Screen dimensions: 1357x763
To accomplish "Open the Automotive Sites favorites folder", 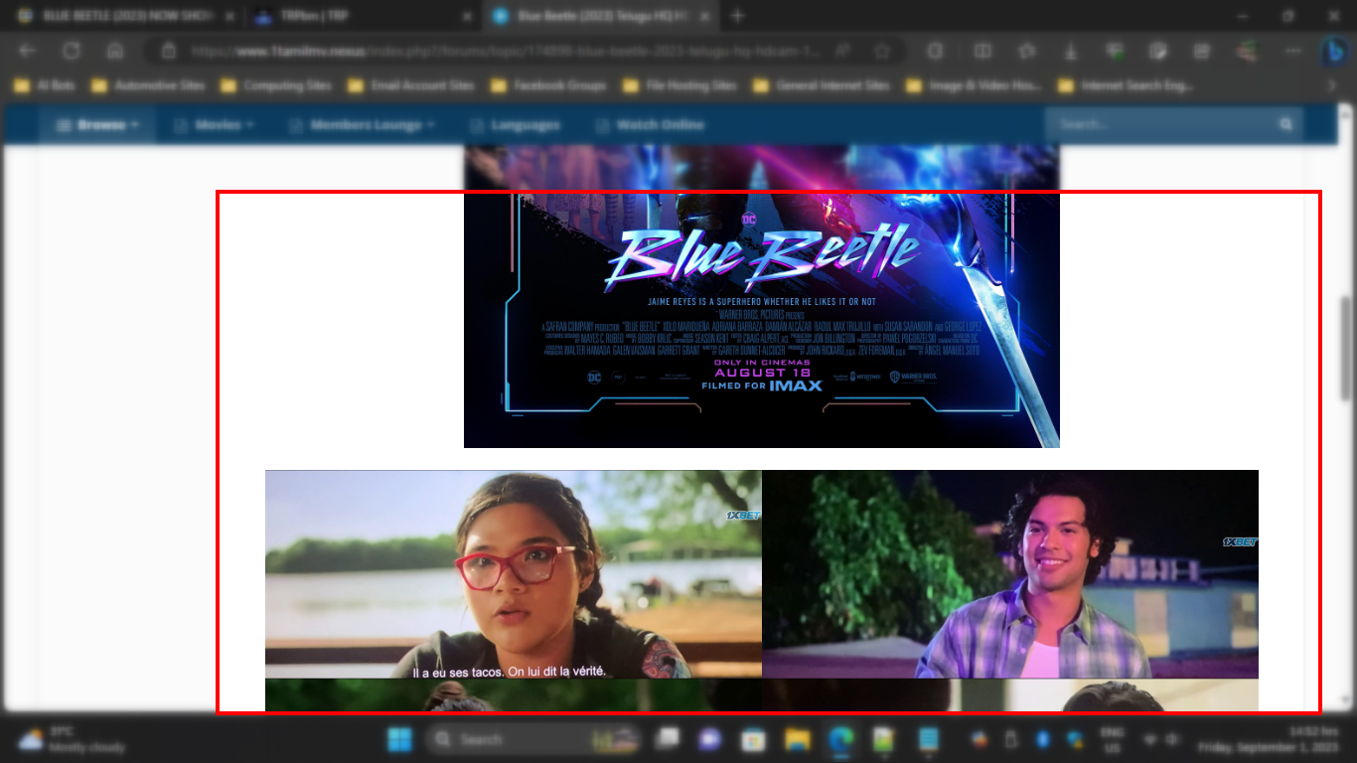I will (x=148, y=85).
